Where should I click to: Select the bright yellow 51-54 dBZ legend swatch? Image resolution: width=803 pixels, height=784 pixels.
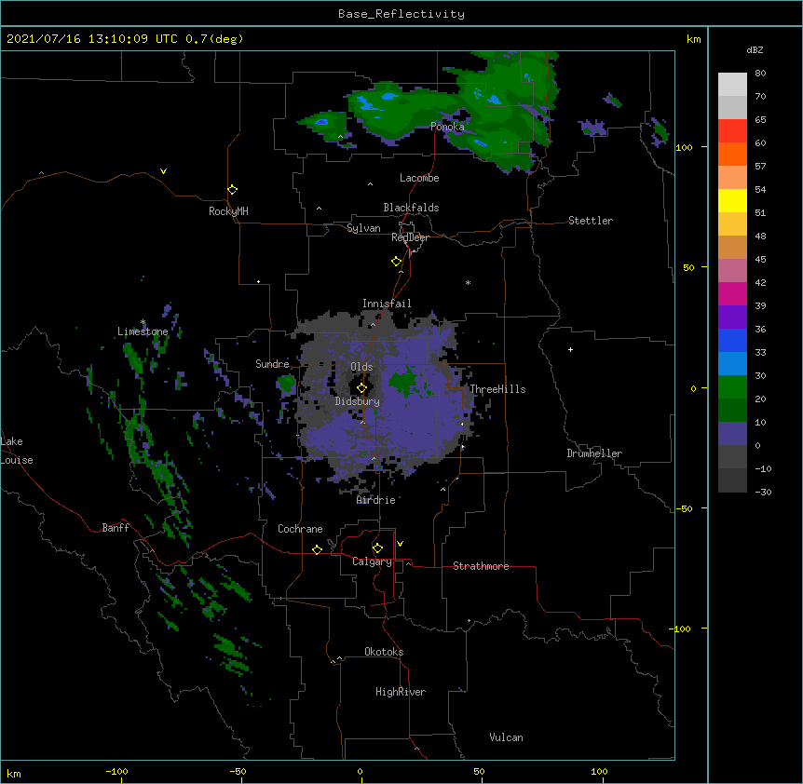[x=732, y=200]
